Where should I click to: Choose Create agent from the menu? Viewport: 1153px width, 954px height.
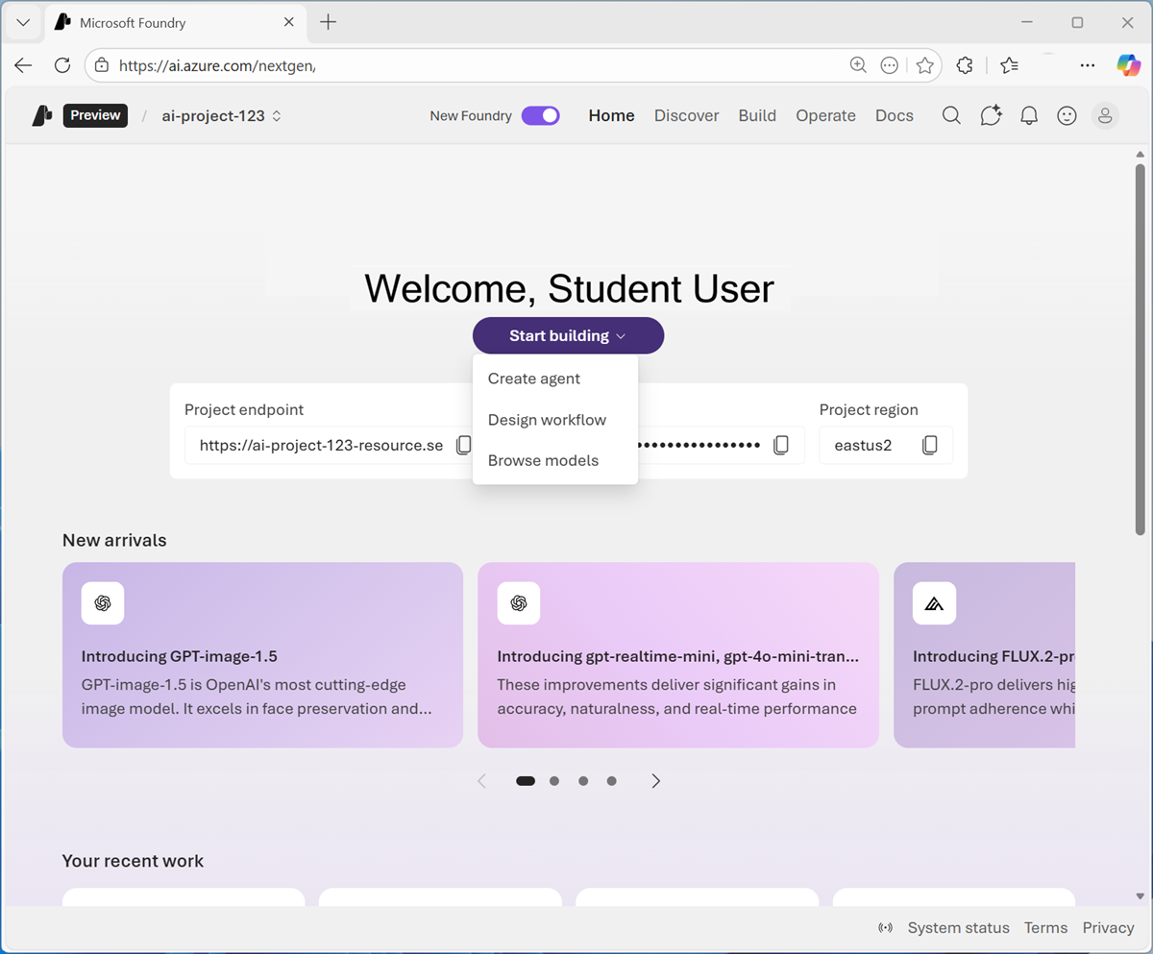click(533, 378)
